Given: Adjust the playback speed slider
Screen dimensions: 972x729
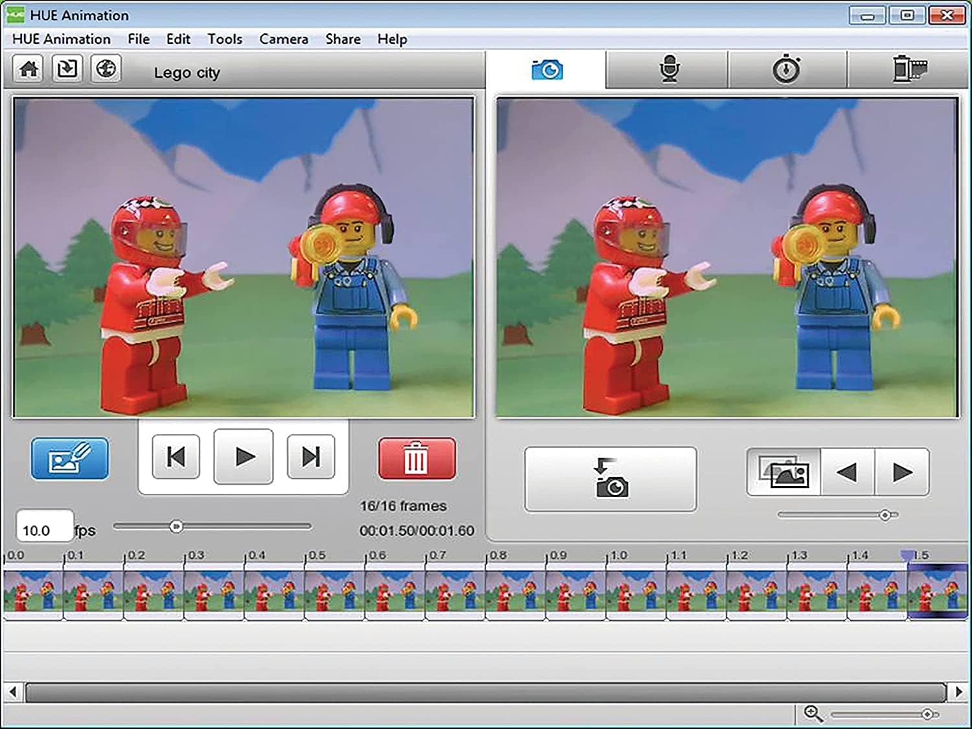Looking at the screenshot, I should 175,526.
